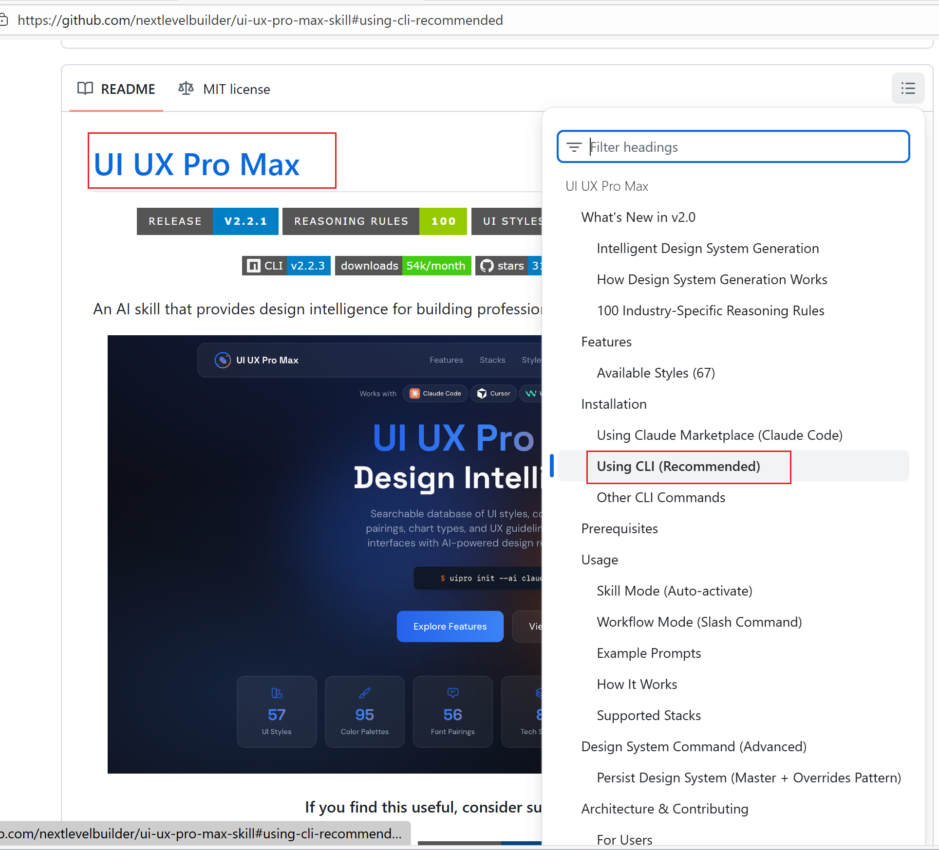Open Design System Command (Advanced) heading

(694, 746)
